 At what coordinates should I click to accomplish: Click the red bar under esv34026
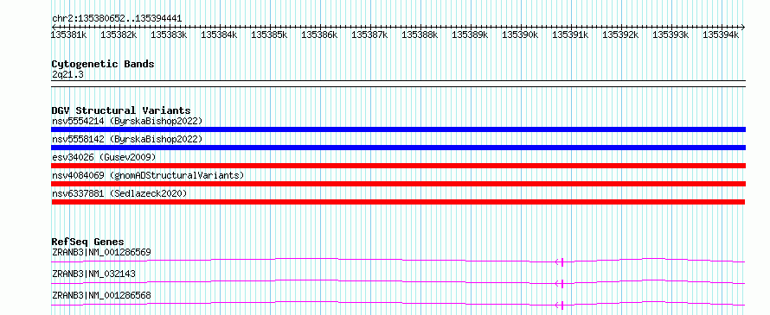click(398, 166)
